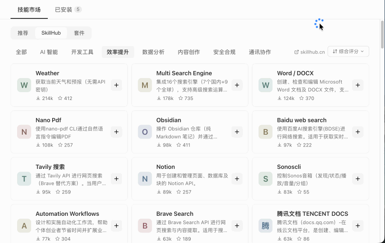Viewport: 385px width, 243px height.
Task: Filter by 开发工具 category
Action: coord(82,52)
